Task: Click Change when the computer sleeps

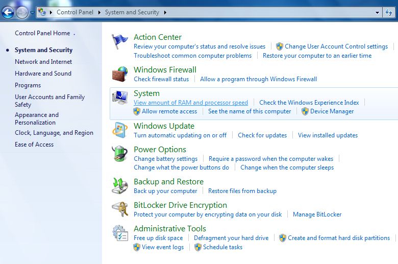Action: click(x=287, y=167)
